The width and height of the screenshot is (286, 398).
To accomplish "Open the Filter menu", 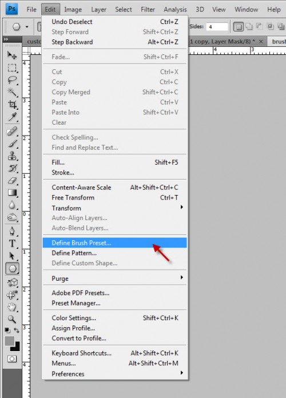I will [148, 9].
